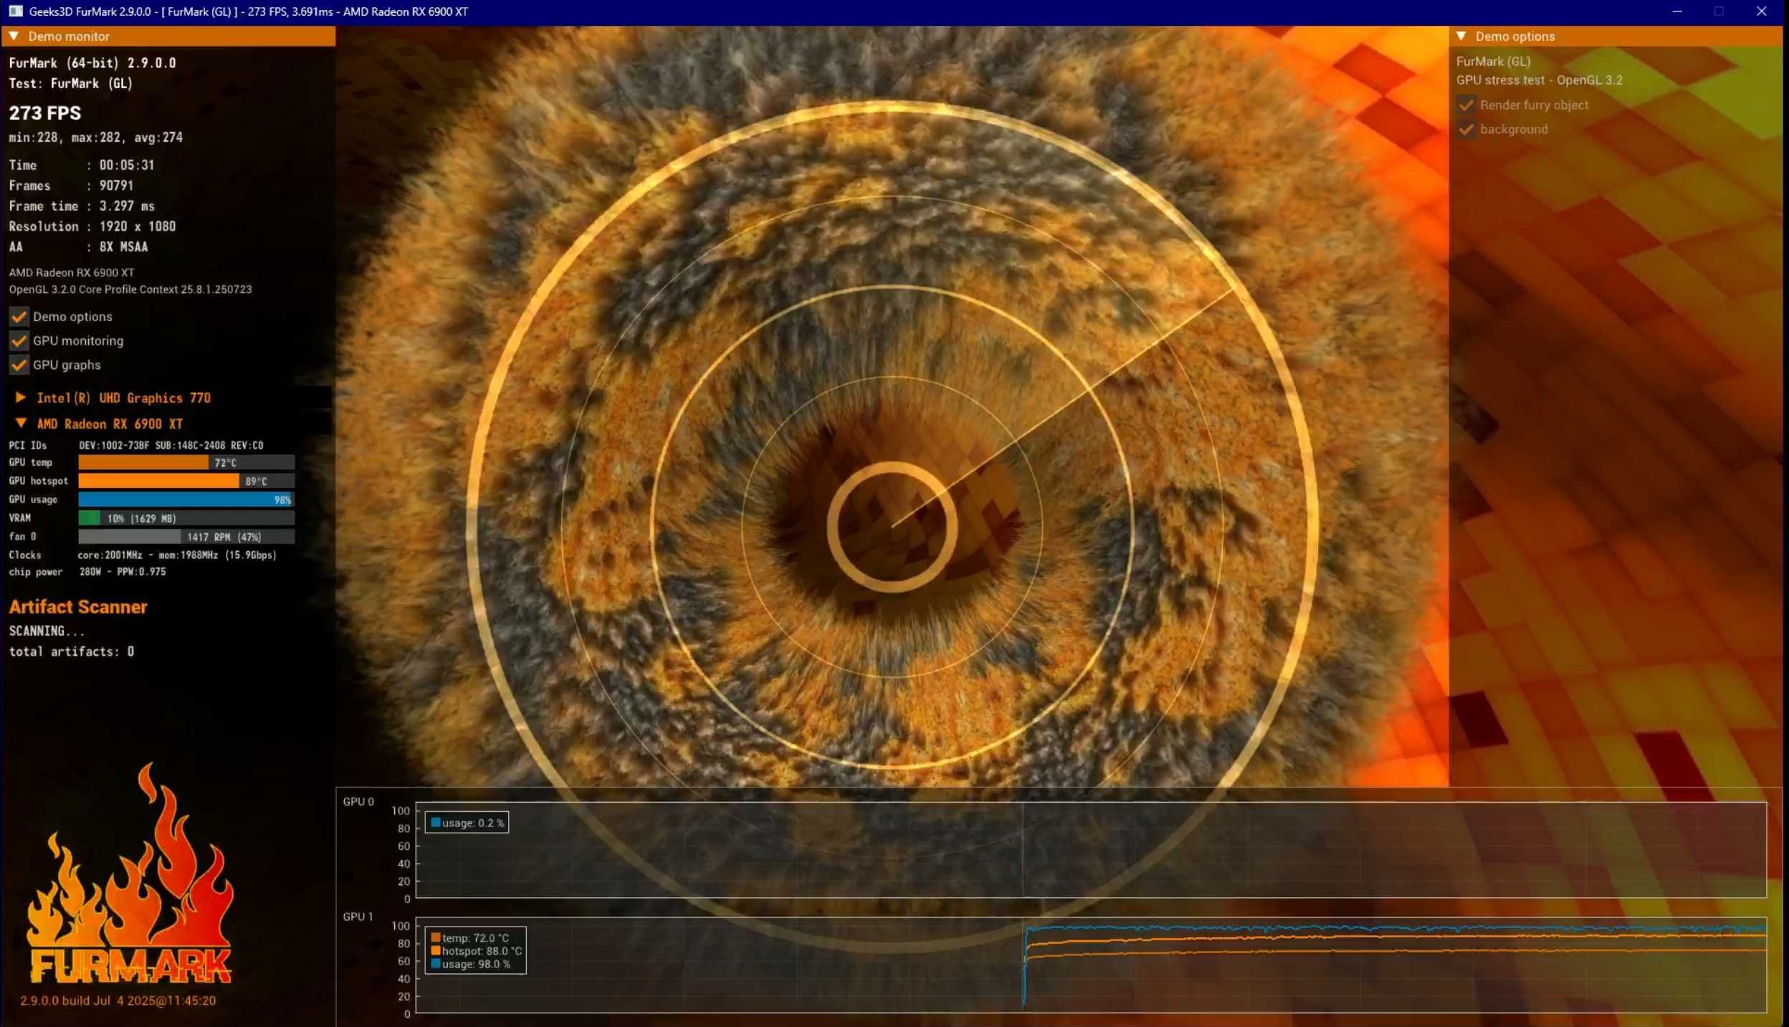The height and width of the screenshot is (1027, 1789).
Task: Click the AA 8X MSAA value
Action: pos(123,247)
